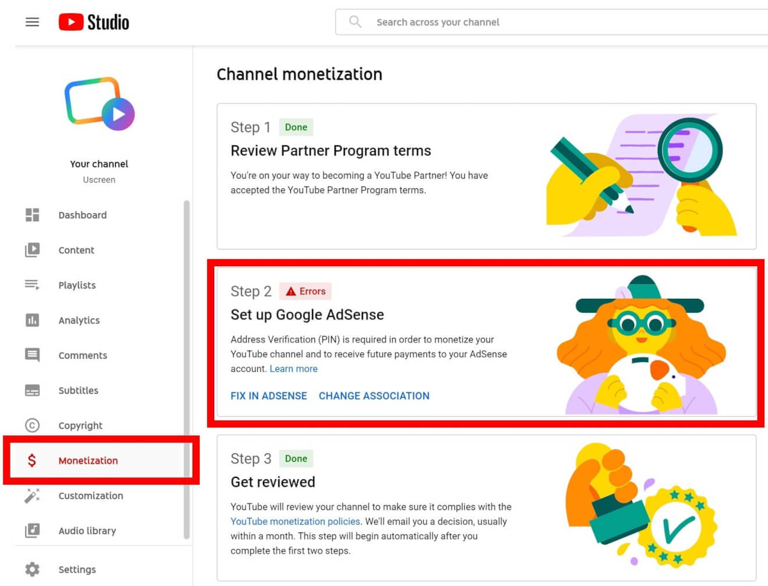Select Monetization in the sidebar menu
768x586 pixels.
[88, 460]
